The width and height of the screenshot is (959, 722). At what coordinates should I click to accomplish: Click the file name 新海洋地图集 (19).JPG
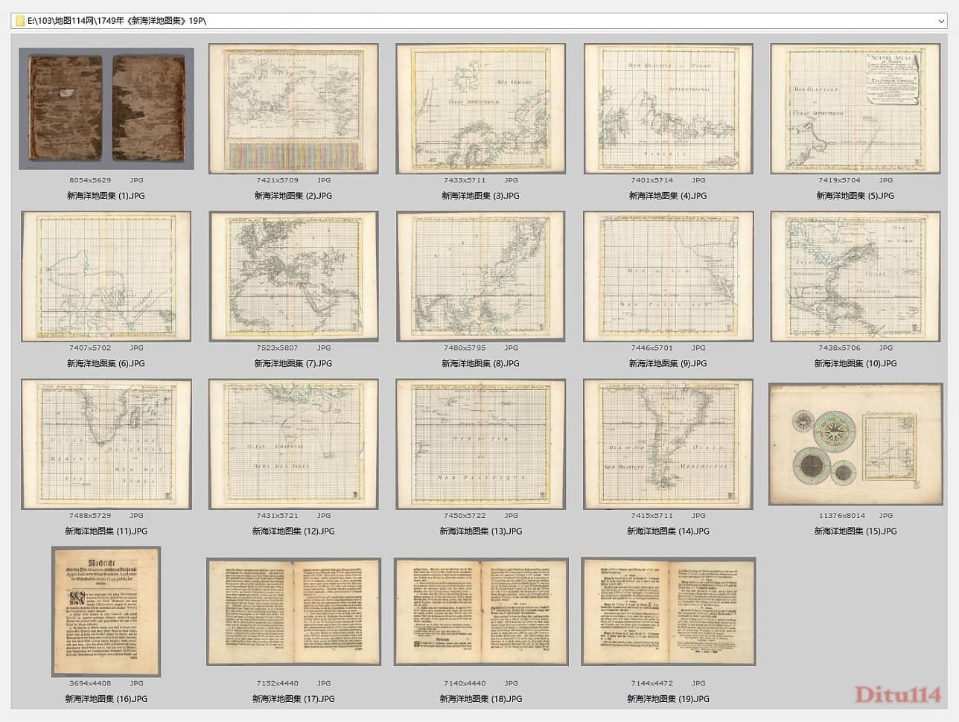point(669,699)
